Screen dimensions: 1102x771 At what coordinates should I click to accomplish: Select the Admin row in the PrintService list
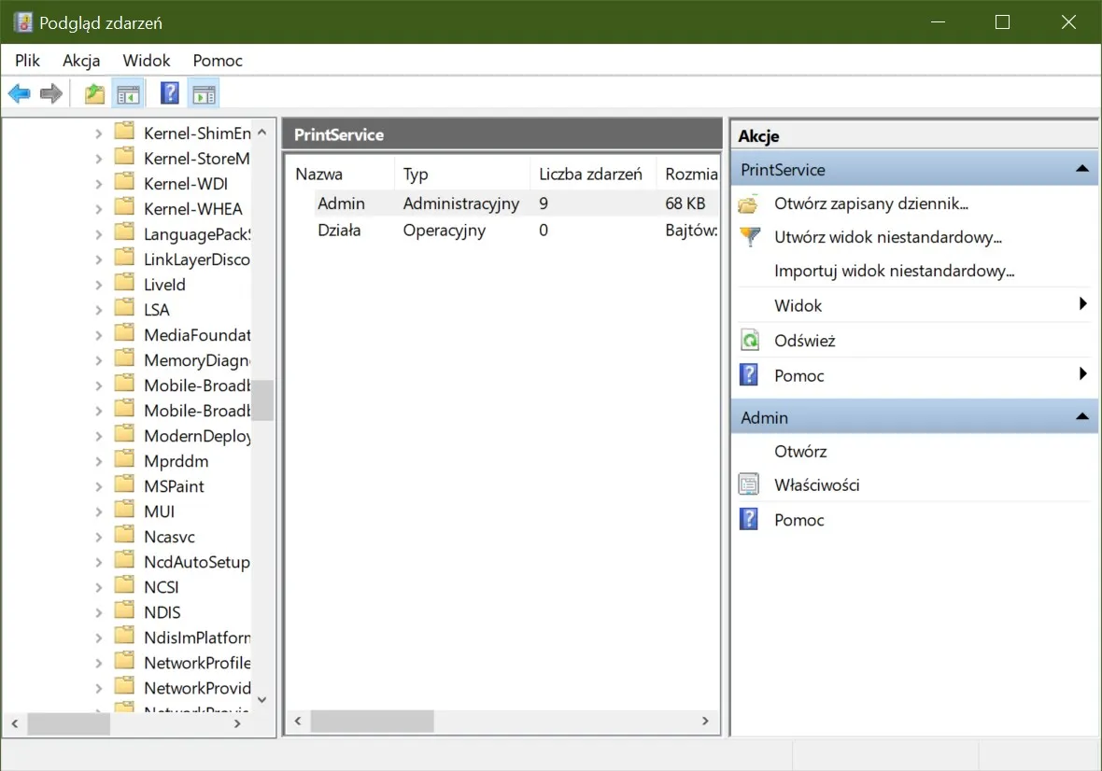pyautogui.click(x=343, y=203)
